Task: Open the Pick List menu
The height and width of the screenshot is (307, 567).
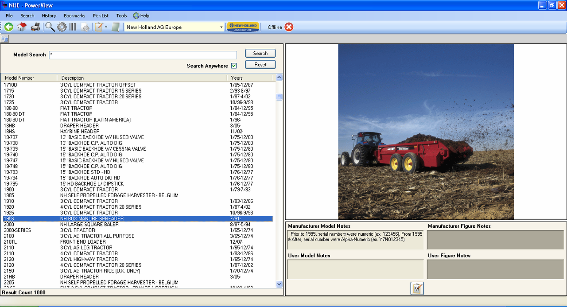Action: coord(101,16)
